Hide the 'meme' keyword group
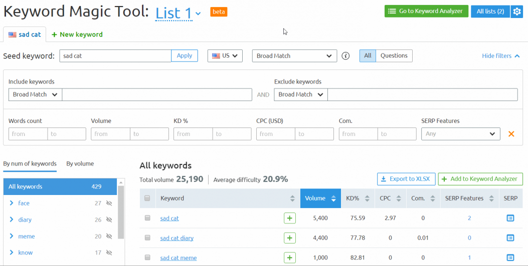 (109, 236)
